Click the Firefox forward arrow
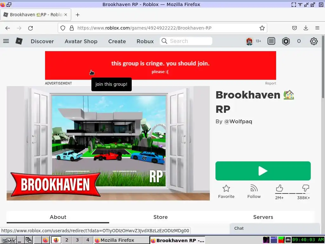The image size is (325, 244). (19, 28)
